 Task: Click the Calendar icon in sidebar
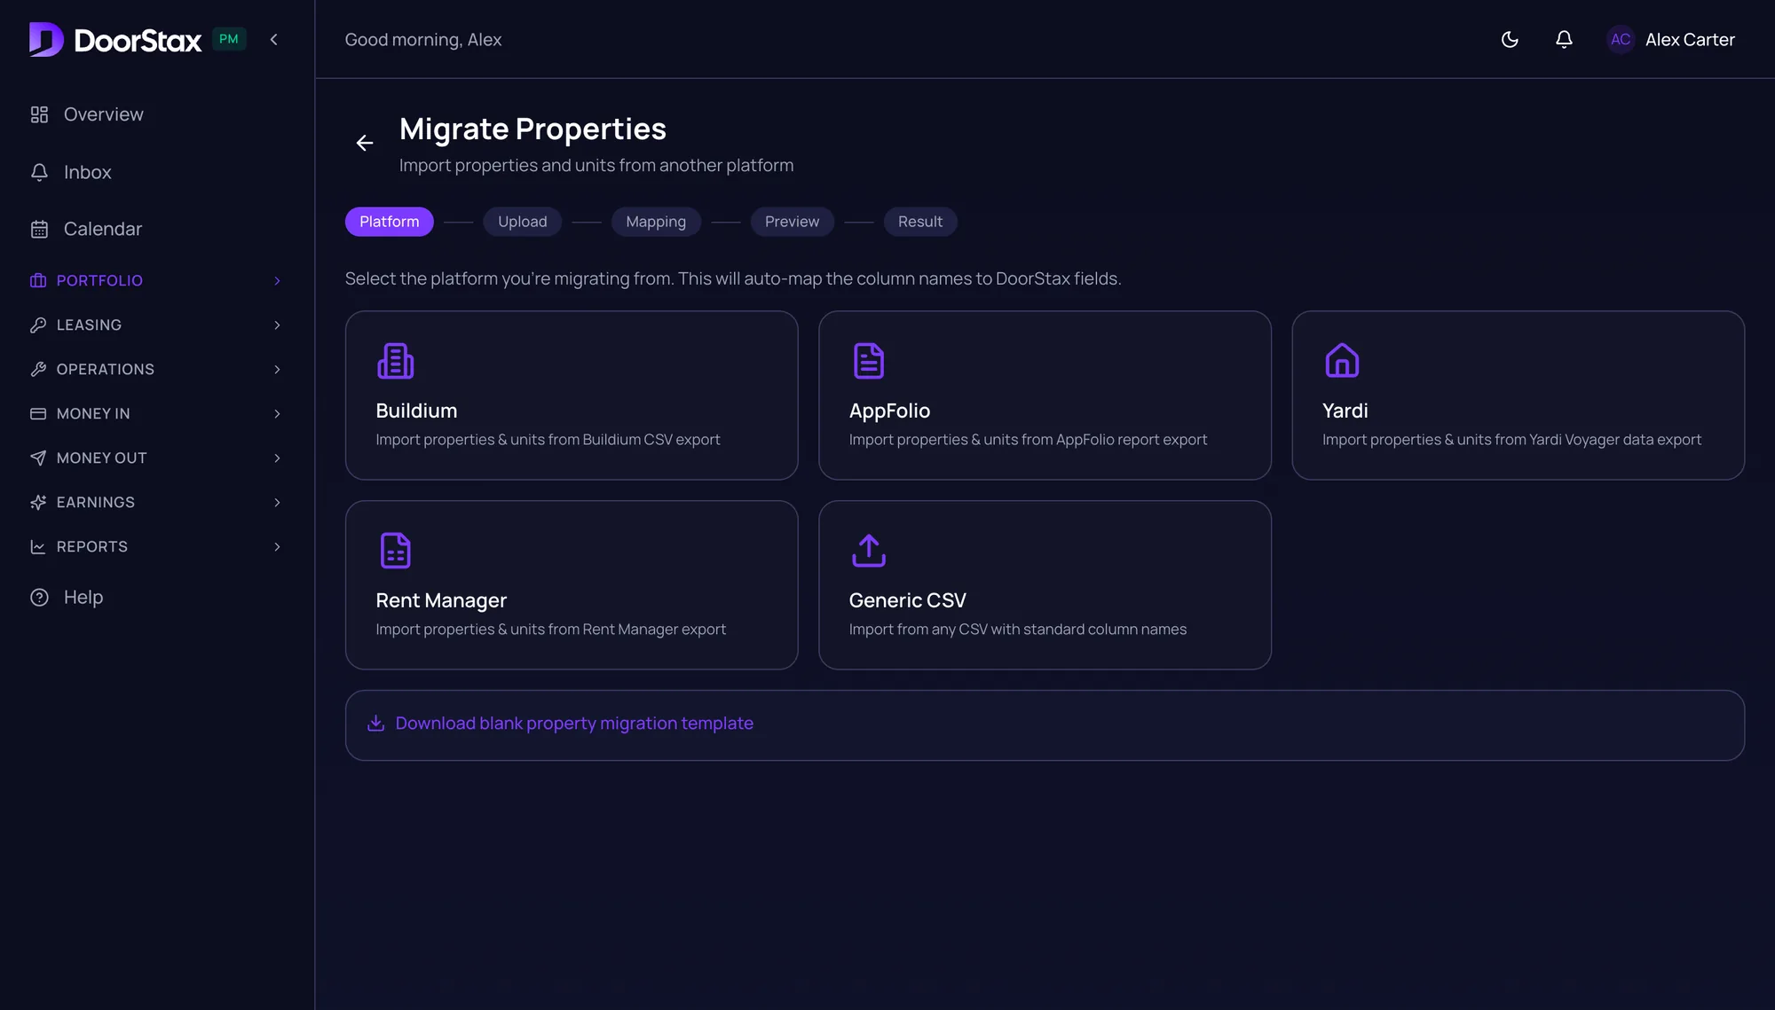point(39,229)
